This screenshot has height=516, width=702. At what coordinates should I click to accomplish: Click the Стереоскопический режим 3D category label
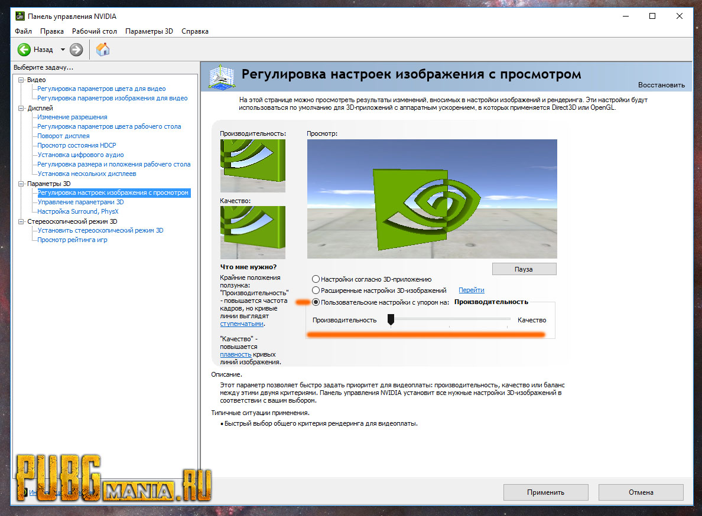tap(72, 222)
